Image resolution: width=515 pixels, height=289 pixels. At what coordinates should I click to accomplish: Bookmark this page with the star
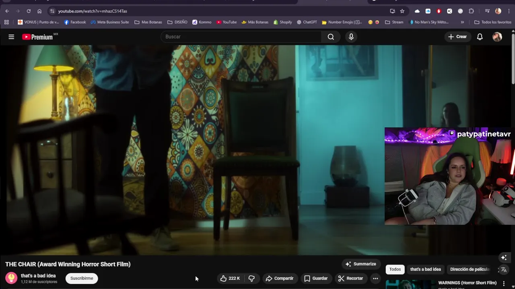pyautogui.click(x=402, y=11)
